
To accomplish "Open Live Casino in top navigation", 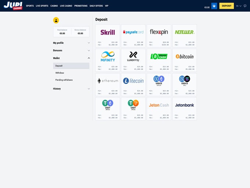I will 66,6.
